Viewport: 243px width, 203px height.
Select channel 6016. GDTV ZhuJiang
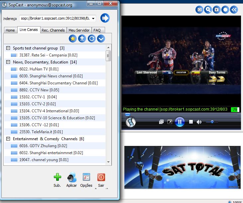pos(55,146)
